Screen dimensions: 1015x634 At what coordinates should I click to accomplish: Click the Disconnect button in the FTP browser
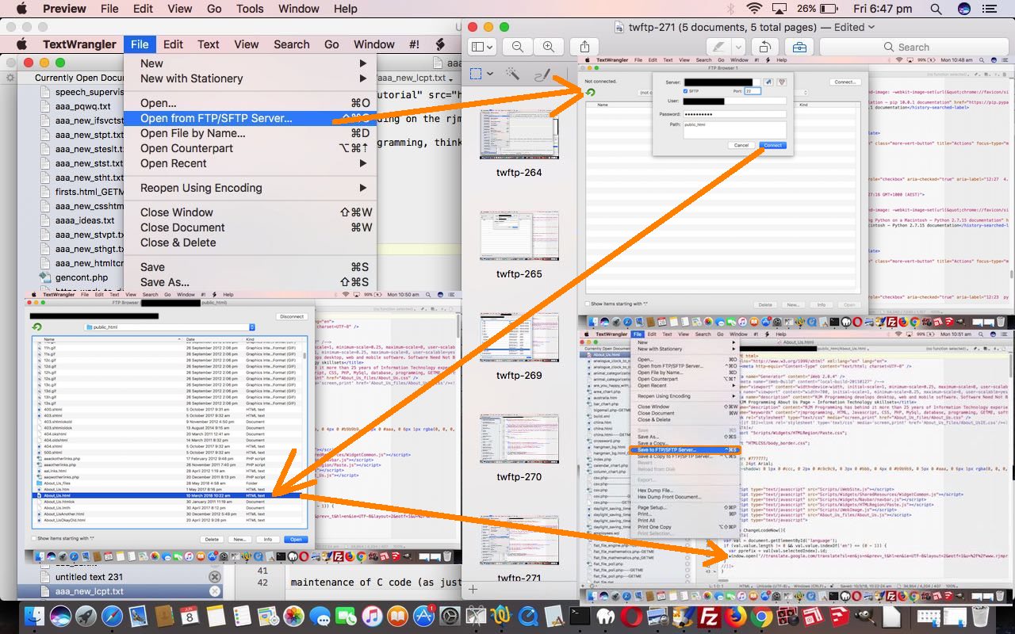(292, 316)
